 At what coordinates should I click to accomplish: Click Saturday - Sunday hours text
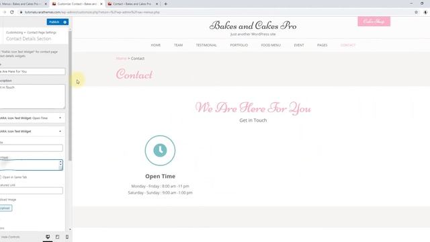tap(160, 193)
